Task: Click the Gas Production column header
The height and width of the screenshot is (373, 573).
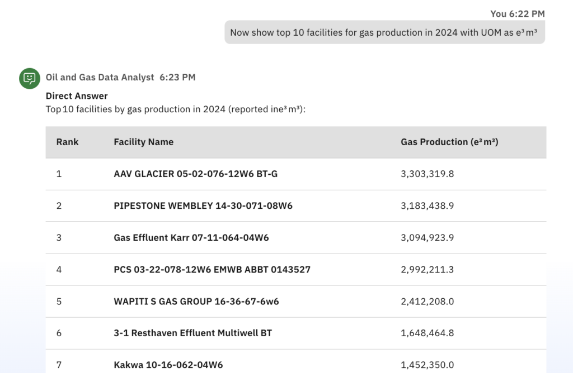Action: (x=449, y=142)
